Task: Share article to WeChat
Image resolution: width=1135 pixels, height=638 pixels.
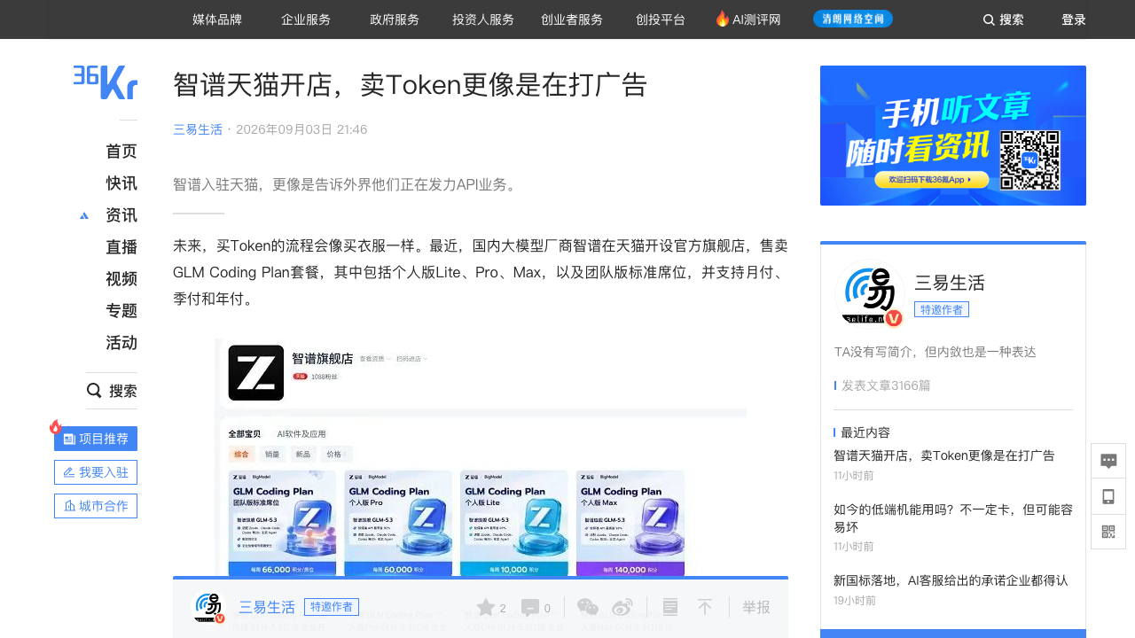Action: pyautogui.click(x=588, y=607)
